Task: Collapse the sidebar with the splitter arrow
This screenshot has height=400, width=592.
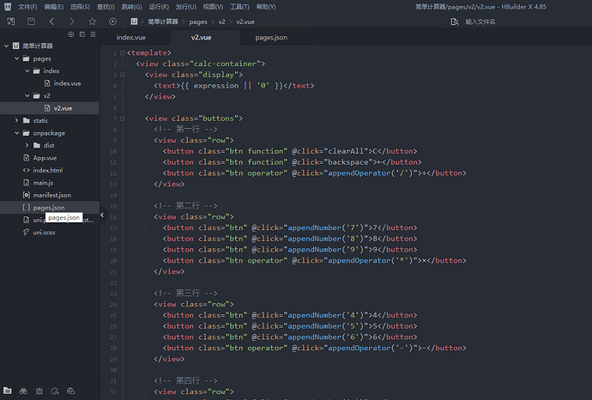Action: coord(102,216)
